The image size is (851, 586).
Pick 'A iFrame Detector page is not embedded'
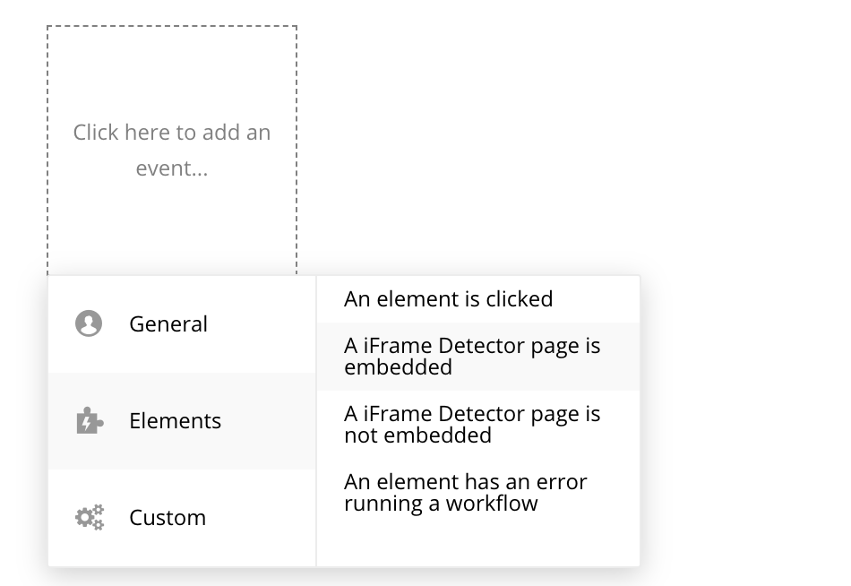point(478,424)
